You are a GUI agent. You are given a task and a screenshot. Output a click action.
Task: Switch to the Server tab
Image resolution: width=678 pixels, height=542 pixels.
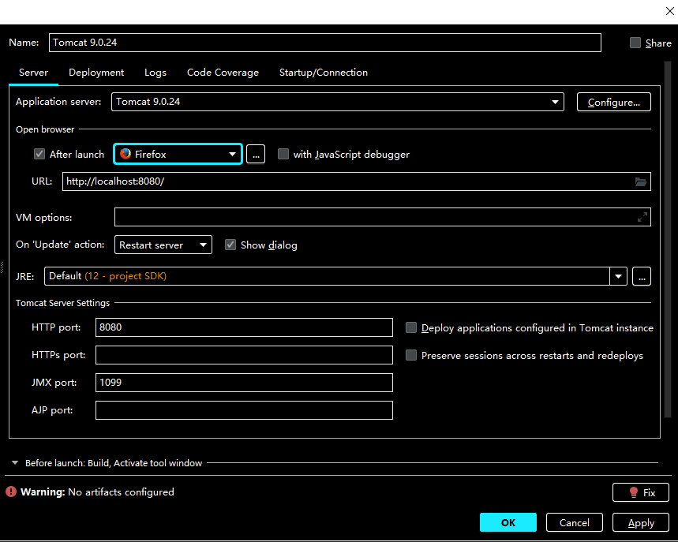pos(33,73)
